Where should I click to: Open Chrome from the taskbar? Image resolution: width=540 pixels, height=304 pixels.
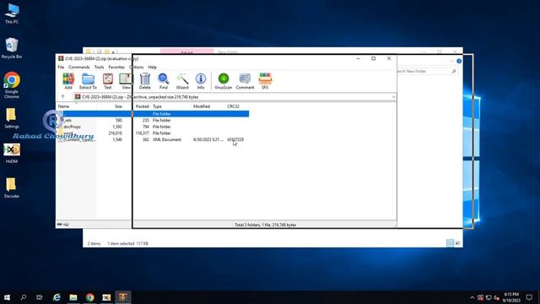90,297
